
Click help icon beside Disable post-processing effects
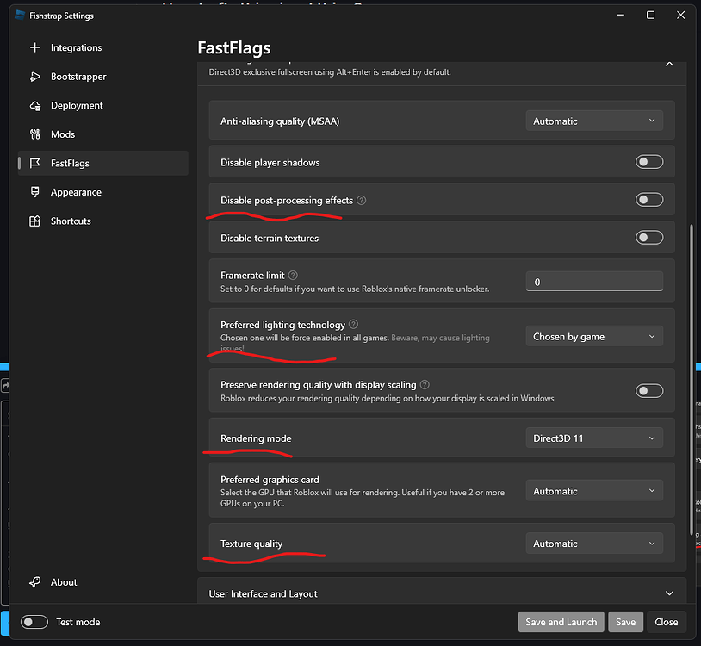[361, 201]
